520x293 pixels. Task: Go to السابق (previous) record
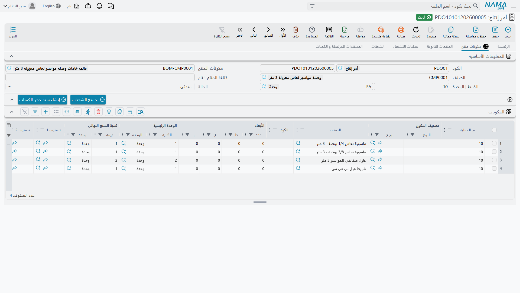(x=268, y=32)
